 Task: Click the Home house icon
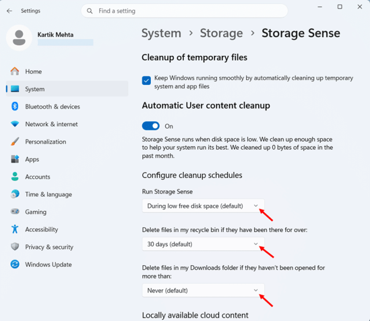(15, 71)
